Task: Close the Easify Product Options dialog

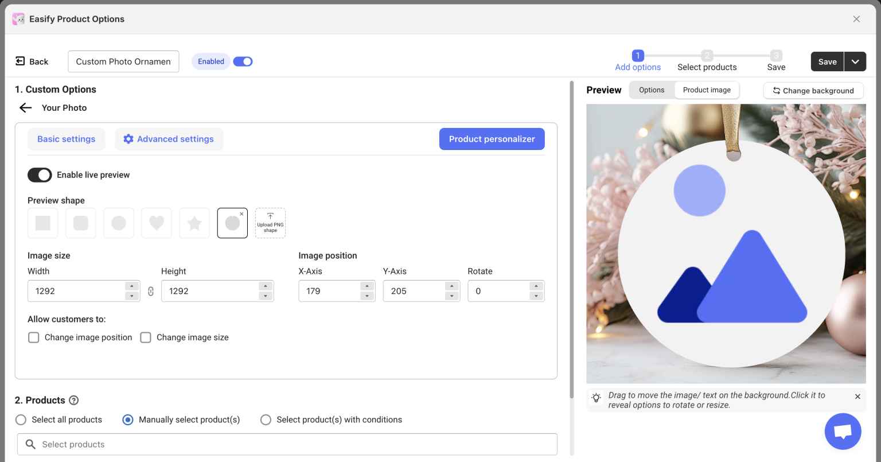Action: click(x=856, y=19)
